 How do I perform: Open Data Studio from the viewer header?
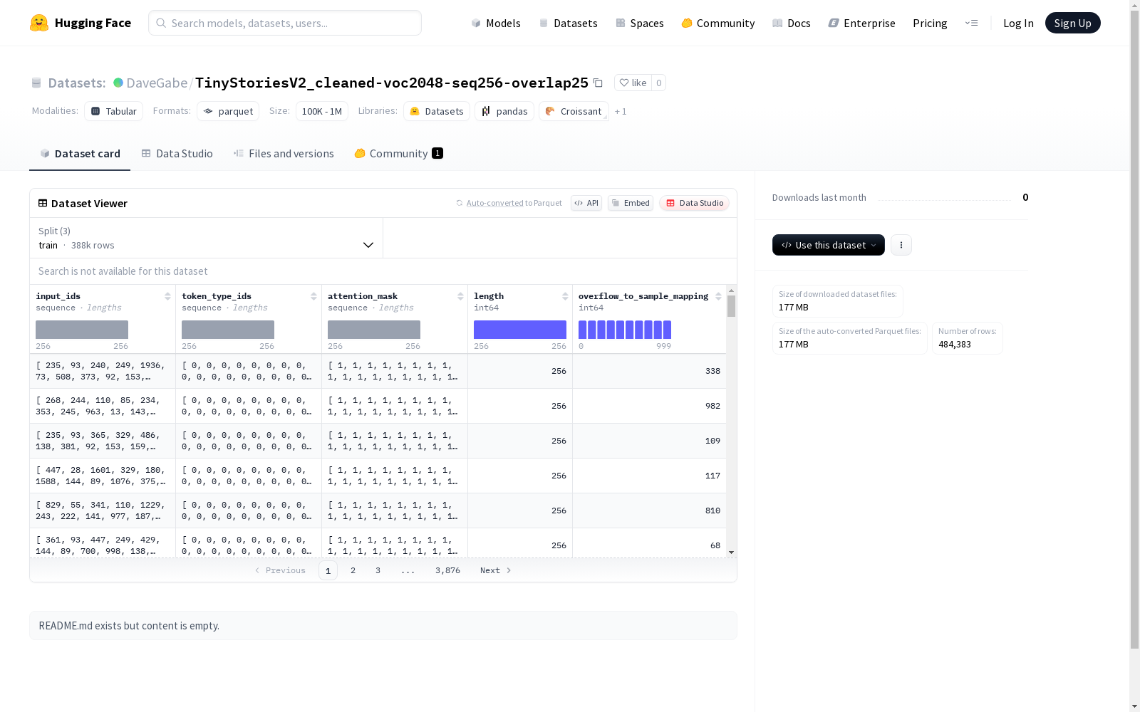694,203
